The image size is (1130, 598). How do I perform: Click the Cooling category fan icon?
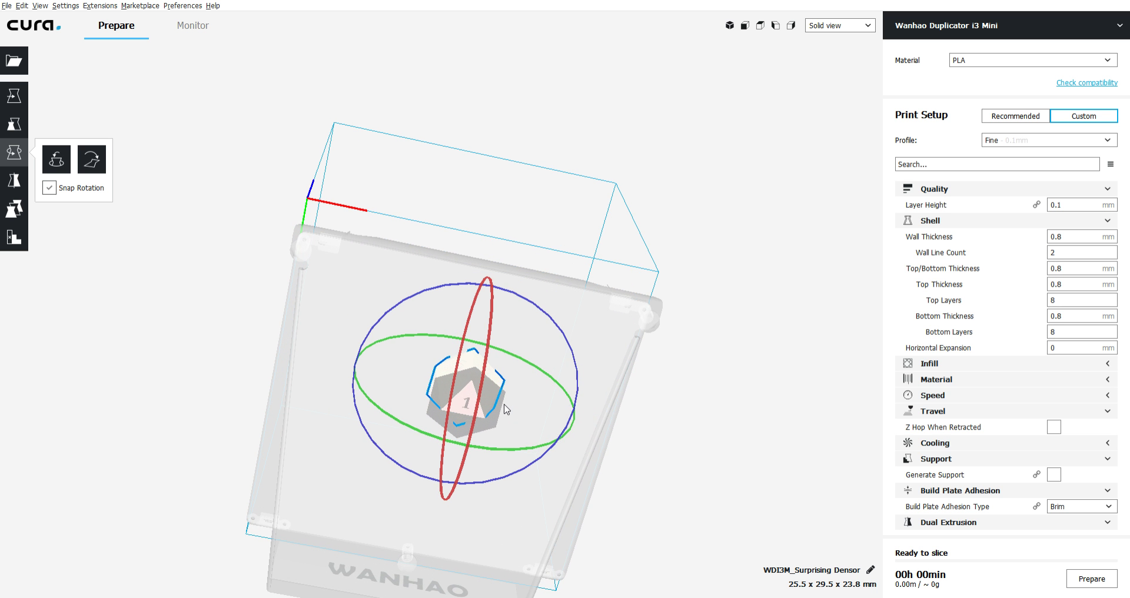click(x=908, y=443)
